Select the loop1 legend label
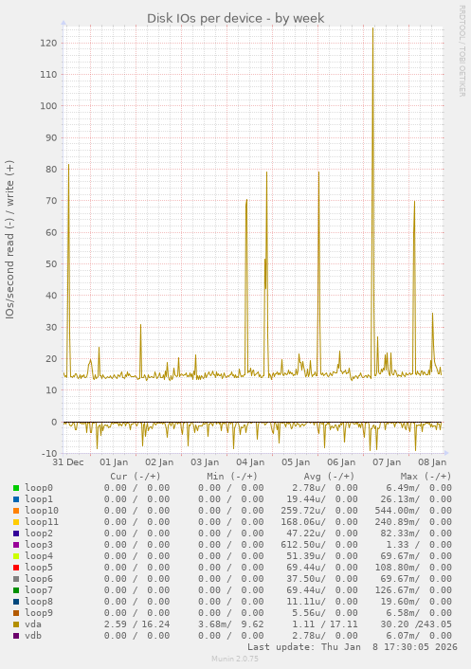 point(39,499)
